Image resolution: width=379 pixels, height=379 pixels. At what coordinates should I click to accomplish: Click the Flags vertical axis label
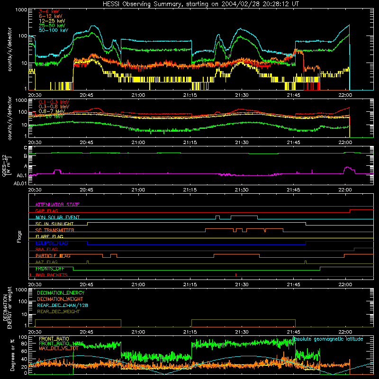(19, 236)
